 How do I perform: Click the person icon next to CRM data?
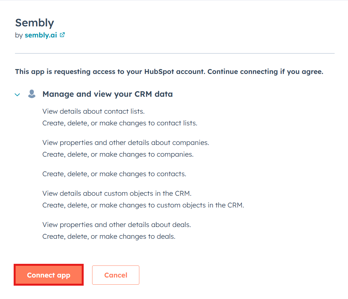click(x=32, y=94)
